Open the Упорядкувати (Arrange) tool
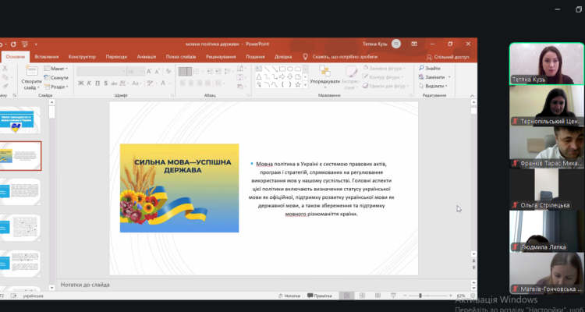This screenshot has height=312, width=585. pyautogui.click(x=324, y=73)
